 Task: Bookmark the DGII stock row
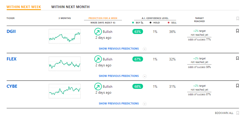[237, 31]
